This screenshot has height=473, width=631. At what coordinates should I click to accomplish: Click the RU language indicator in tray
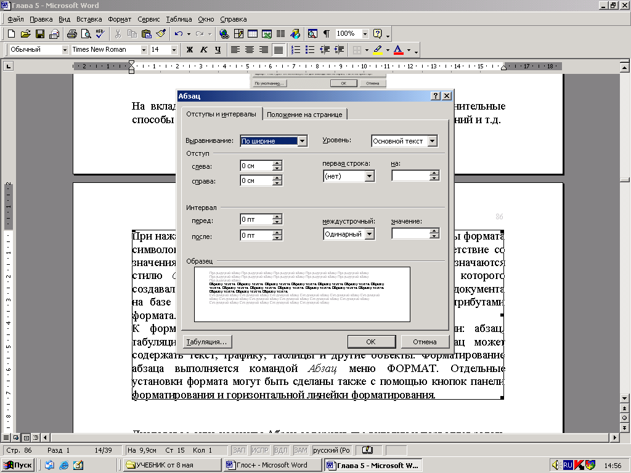pos(568,466)
